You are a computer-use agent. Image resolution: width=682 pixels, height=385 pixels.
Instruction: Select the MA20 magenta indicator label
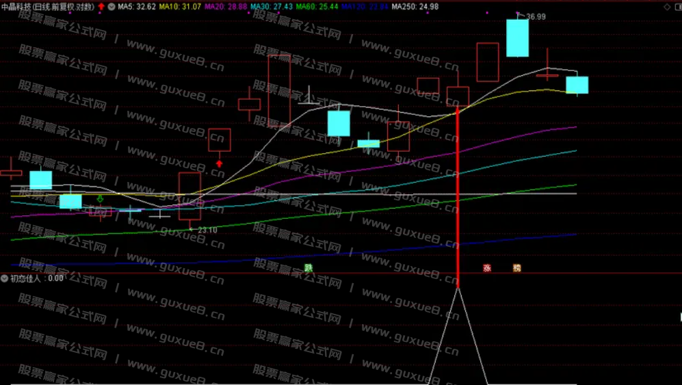point(227,6)
